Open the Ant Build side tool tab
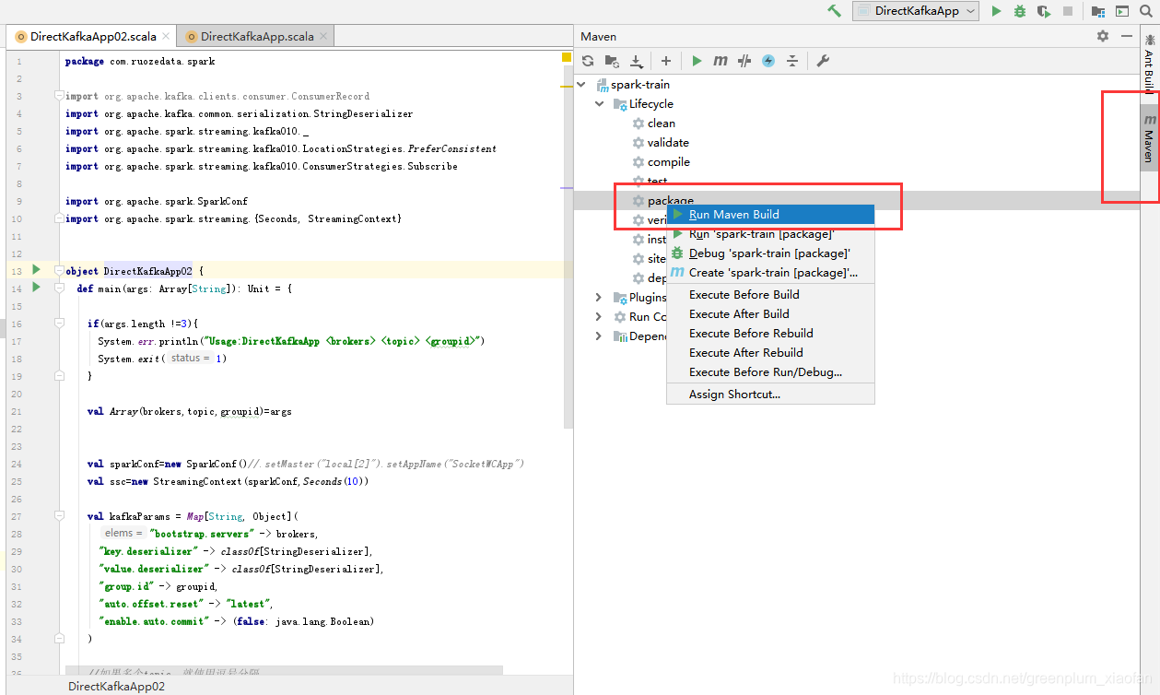This screenshot has width=1160, height=695. (1150, 65)
